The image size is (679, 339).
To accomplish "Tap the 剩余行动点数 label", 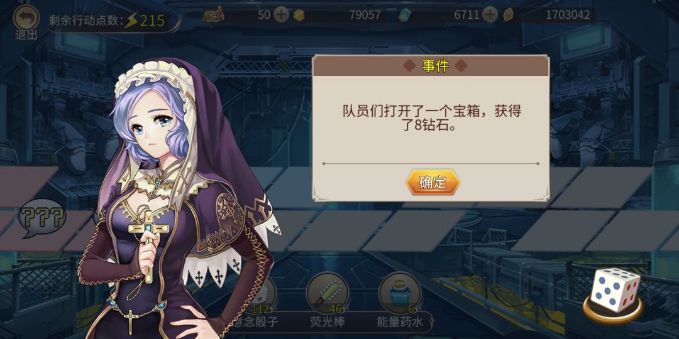I will click(x=86, y=20).
